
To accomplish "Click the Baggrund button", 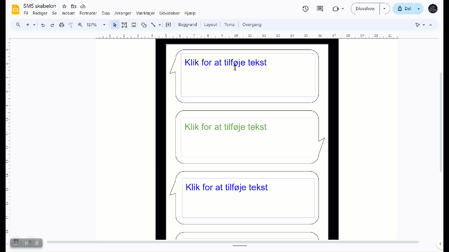I will (x=187, y=25).
